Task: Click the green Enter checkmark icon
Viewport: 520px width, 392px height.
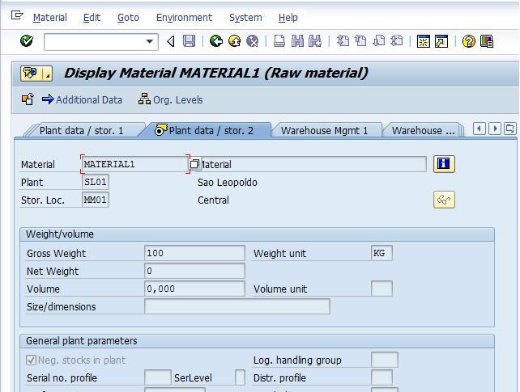Action: 27,41
